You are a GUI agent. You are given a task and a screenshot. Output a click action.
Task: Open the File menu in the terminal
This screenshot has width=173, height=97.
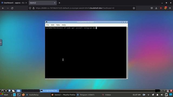(x=48, y=25)
